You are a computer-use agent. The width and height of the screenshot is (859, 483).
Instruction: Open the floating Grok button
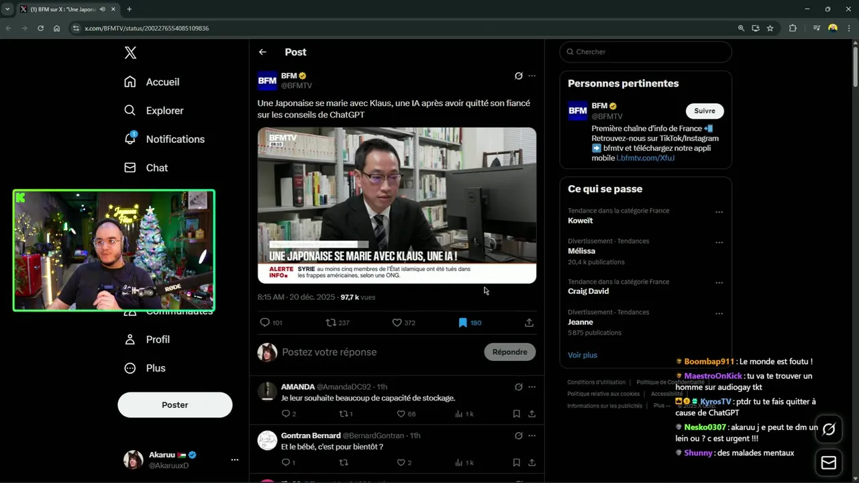(x=829, y=429)
